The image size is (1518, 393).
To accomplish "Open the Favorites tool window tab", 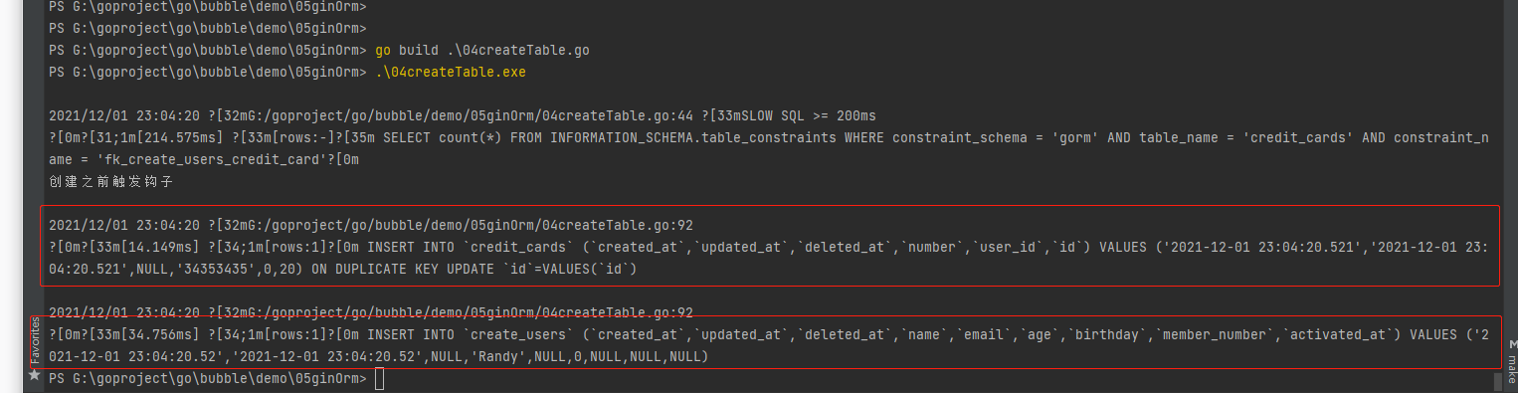I will 35,340.
